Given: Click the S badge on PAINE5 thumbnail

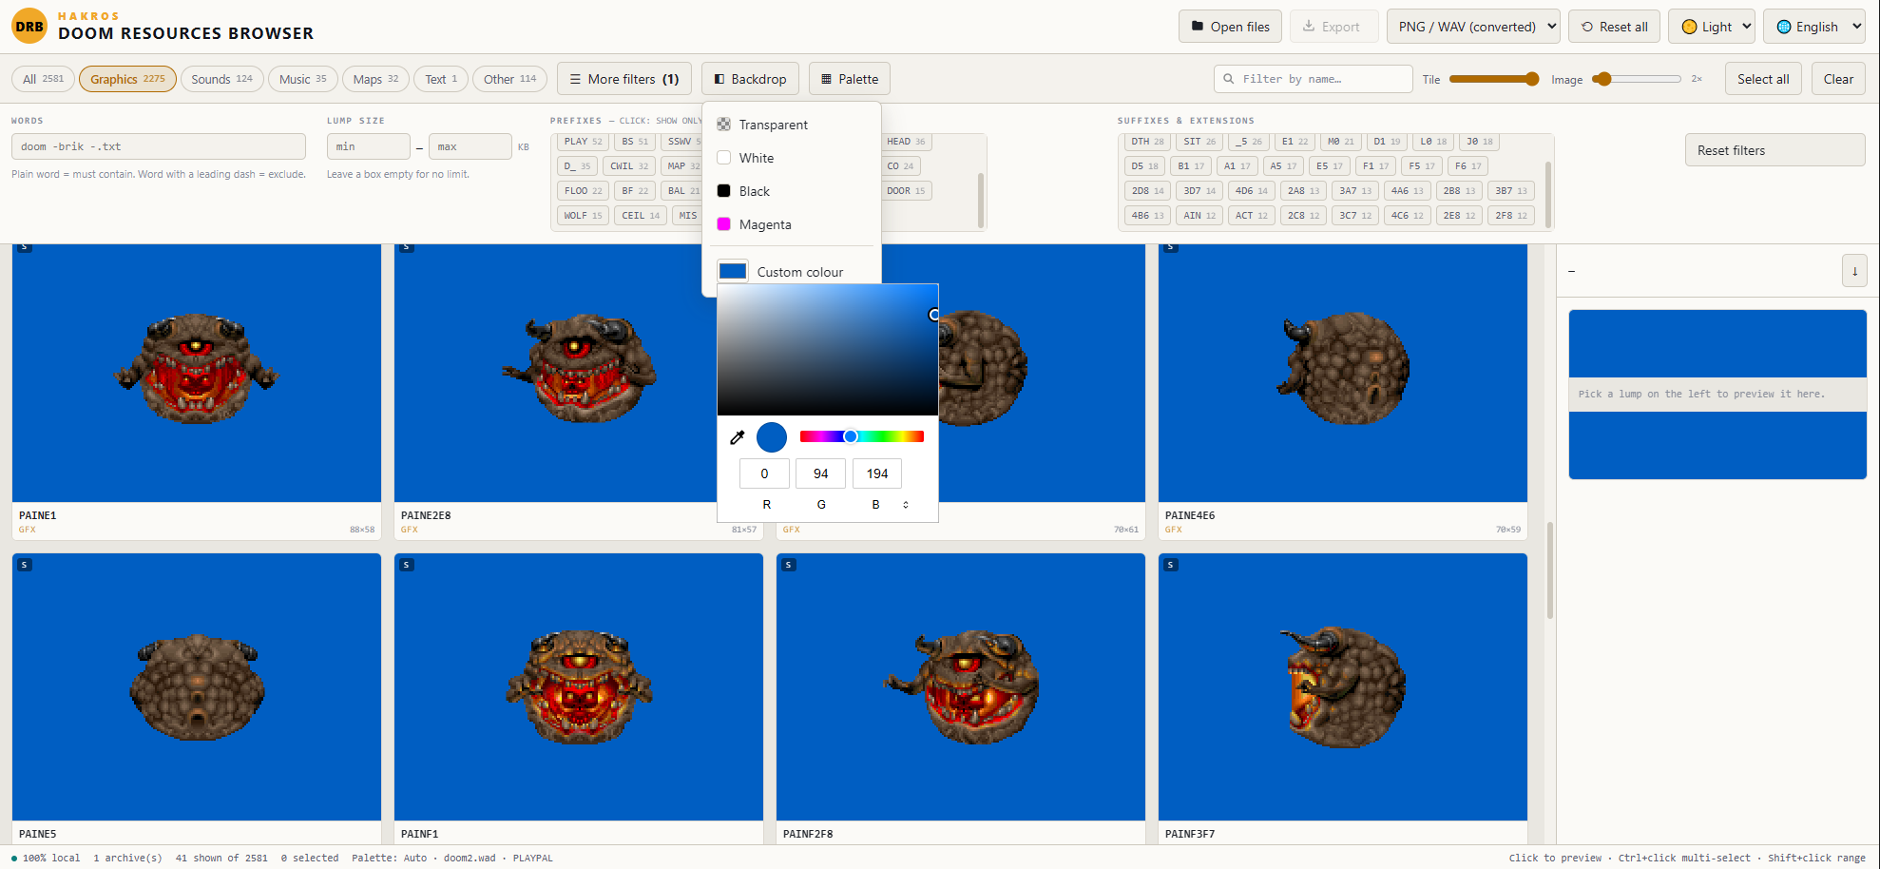Looking at the screenshot, I should (x=25, y=565).
